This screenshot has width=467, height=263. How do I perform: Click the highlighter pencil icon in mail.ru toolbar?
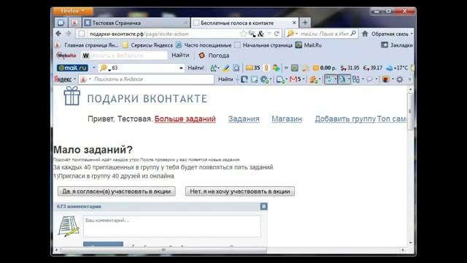[x=226, y=68]
